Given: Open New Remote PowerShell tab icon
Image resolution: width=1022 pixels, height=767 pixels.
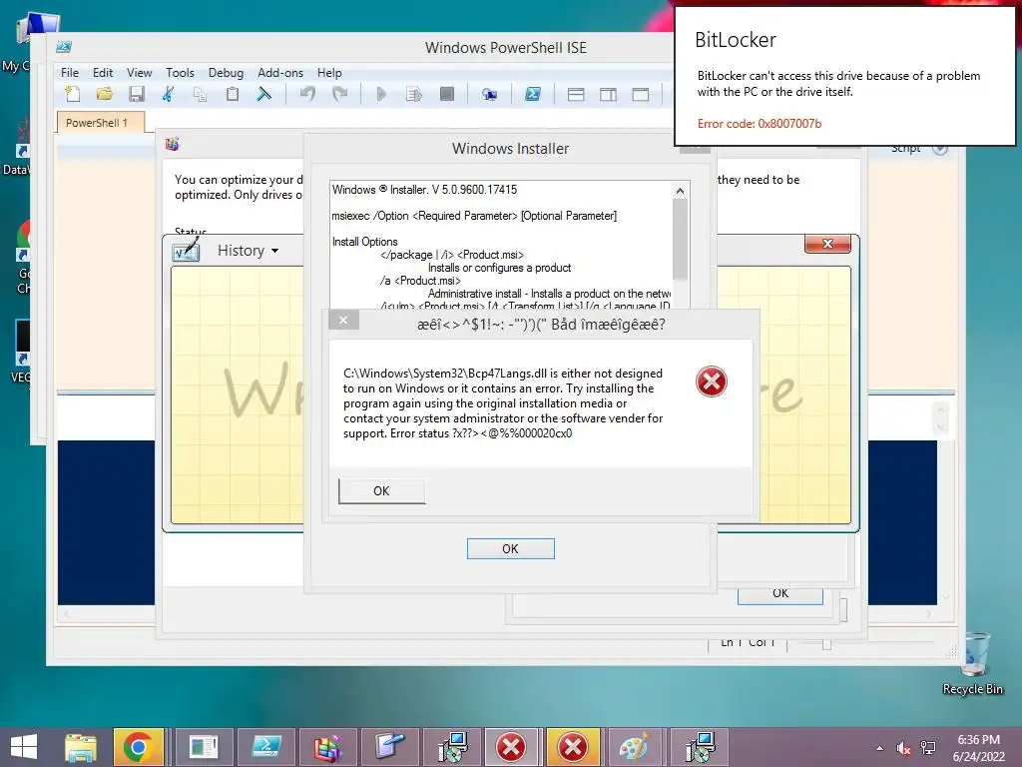Looking at the screenshot, I should click(x=489, y=95).
